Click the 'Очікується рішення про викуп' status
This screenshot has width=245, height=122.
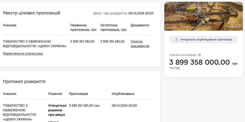57,110
